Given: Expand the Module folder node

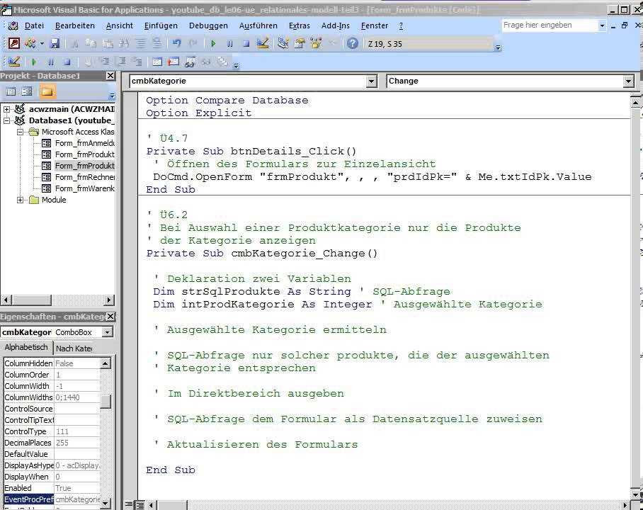Looking at the screenshot, I should (x=20, y=200).
